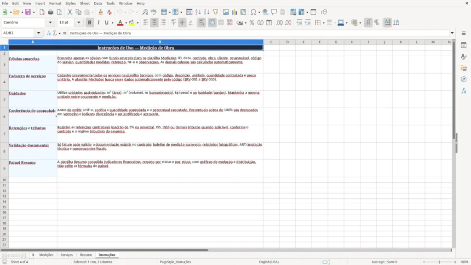
Task: Click the Save document icon
Action: click(x=28, y=12)
